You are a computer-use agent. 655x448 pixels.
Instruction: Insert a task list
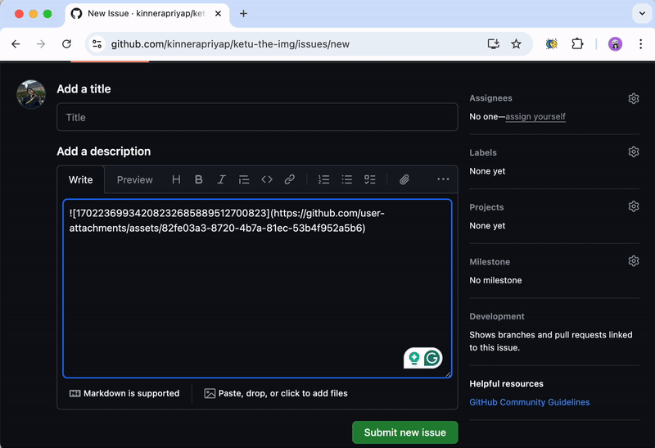tap(370, 179)
